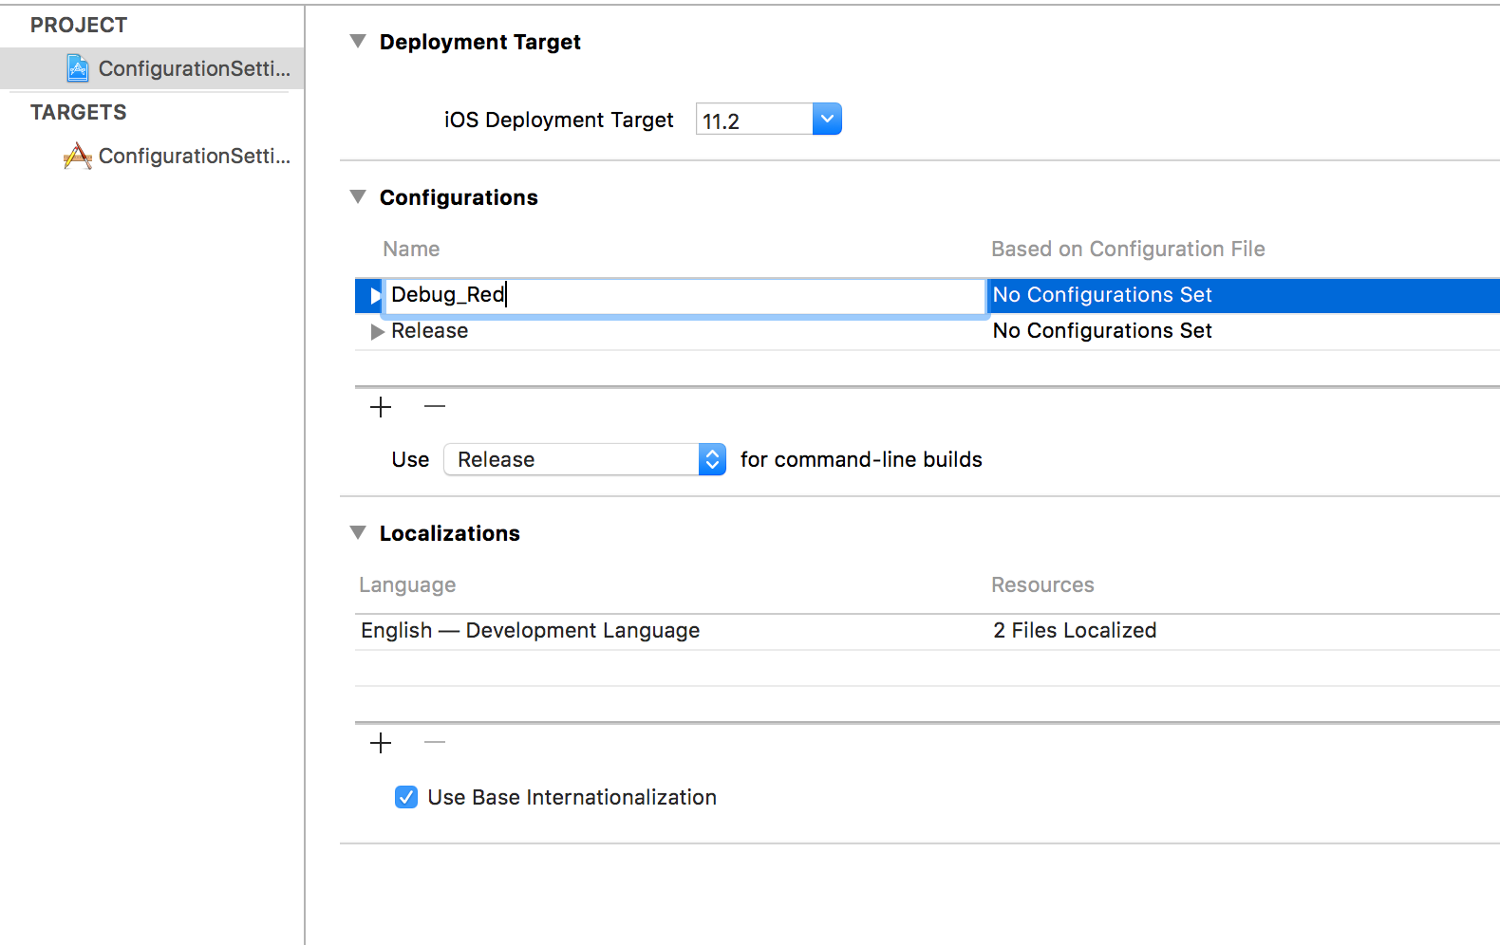Click the iOS Deployment Target label
Image resolution: width=1500 pixels, height=945 pixels.
559,120
